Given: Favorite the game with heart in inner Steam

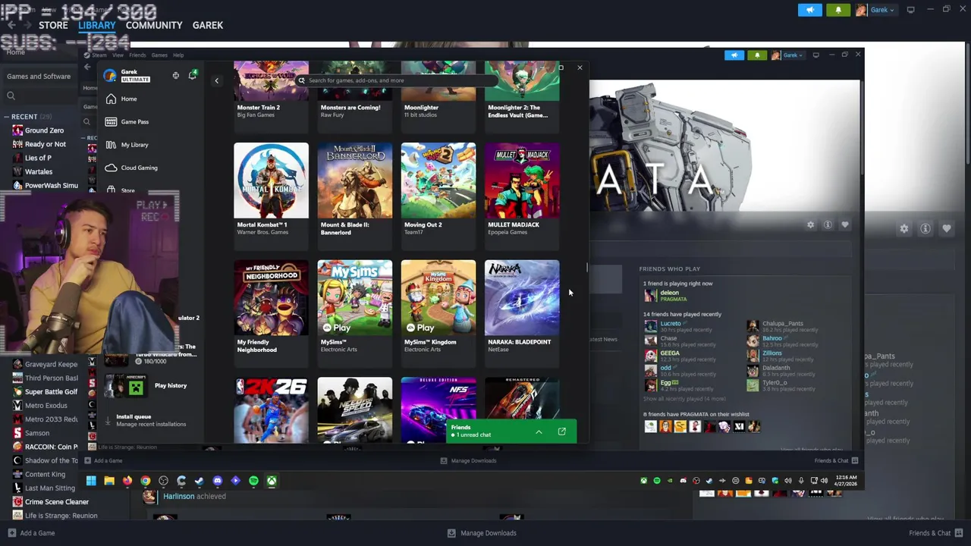Looking at the screenshot, I should pos(845,224).
